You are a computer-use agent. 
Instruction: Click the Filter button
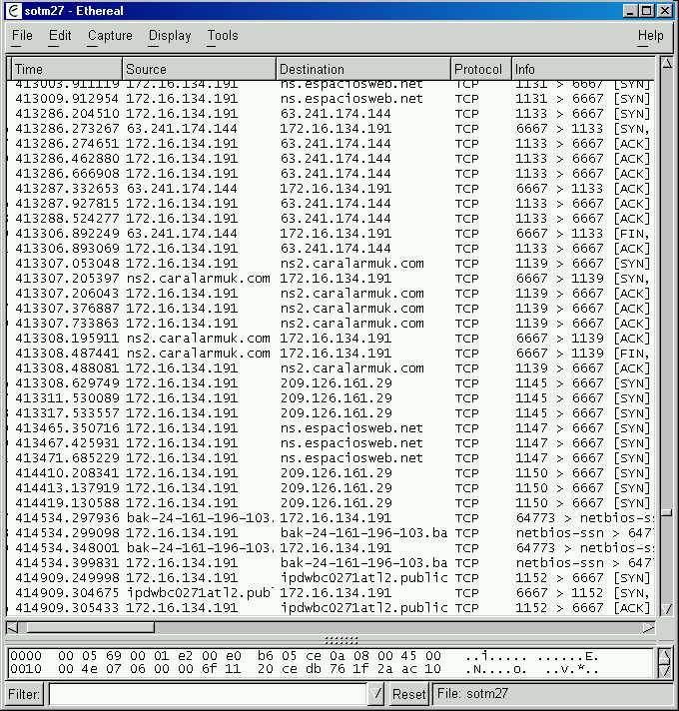click(x=24, y=694)
